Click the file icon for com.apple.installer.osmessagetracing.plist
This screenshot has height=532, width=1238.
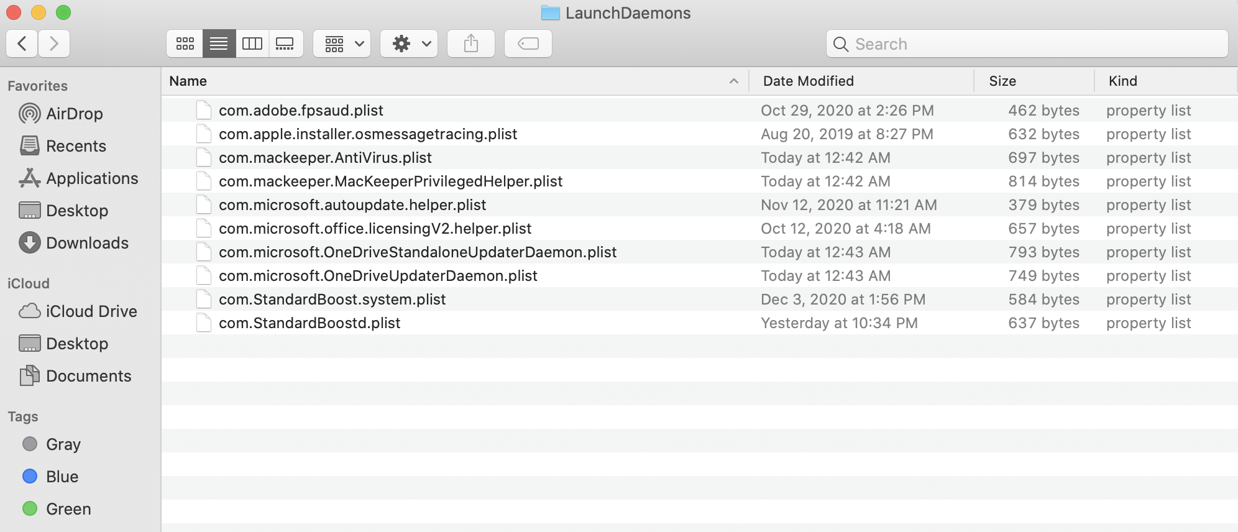[x=204, y=134]
